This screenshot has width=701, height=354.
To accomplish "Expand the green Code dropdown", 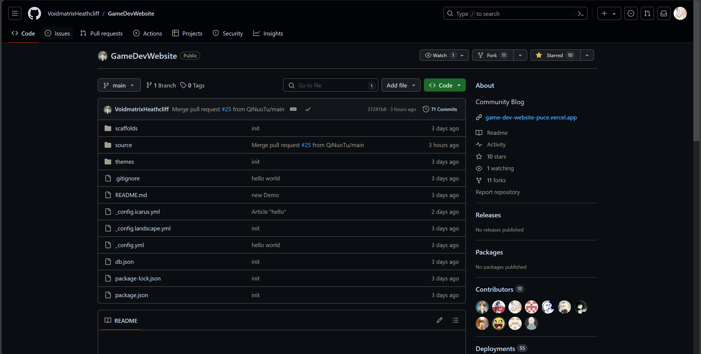I will (x=445, y=85).
